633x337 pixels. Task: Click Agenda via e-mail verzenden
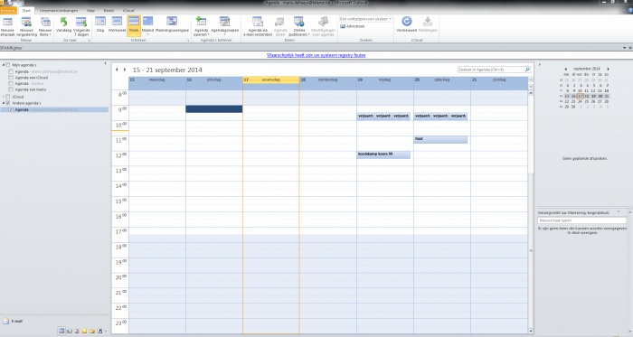[x=258, y=26]
